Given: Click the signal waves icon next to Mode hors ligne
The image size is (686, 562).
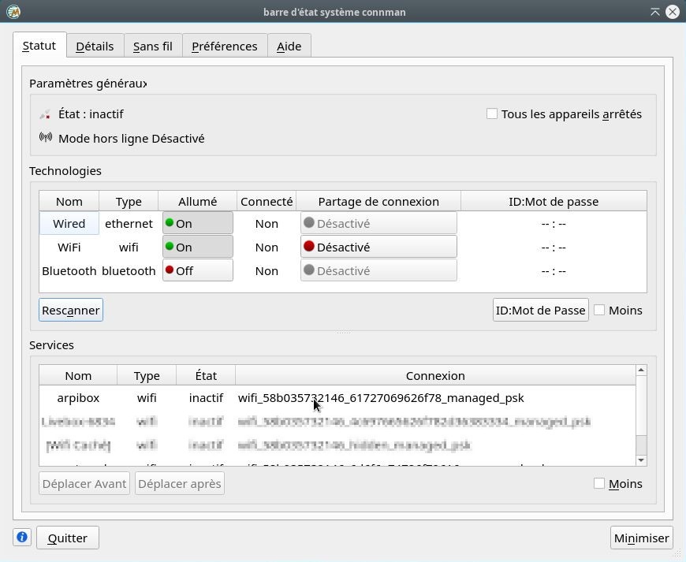Looking at the screenshot, I should [46, 138].
